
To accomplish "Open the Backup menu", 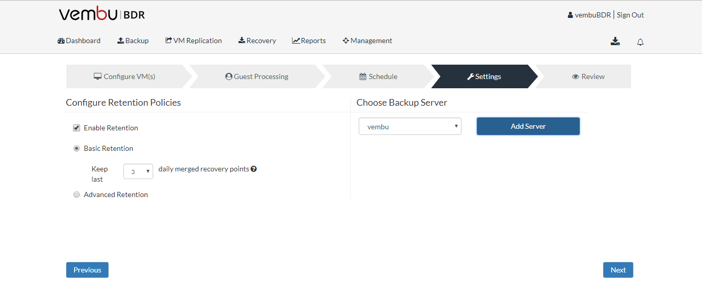I will [x=133, y=41].
